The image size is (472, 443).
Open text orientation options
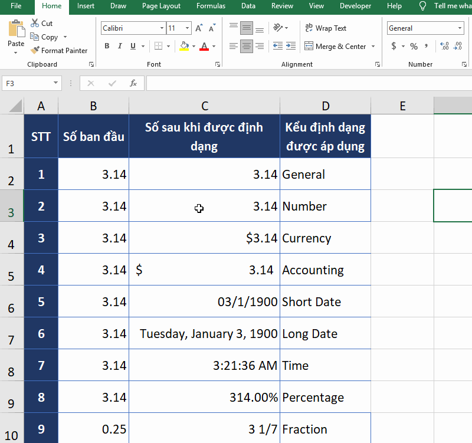tap(280, 28)
